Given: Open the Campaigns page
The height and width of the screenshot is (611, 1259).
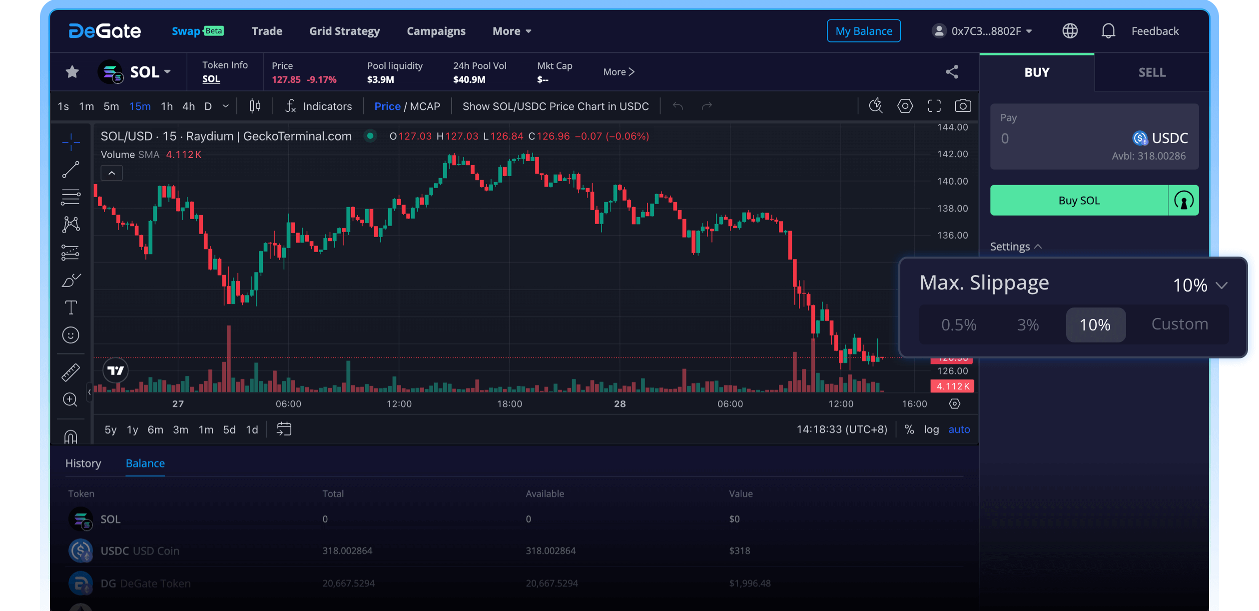Looking at the screenshot, I should click(x=436, y=31).
